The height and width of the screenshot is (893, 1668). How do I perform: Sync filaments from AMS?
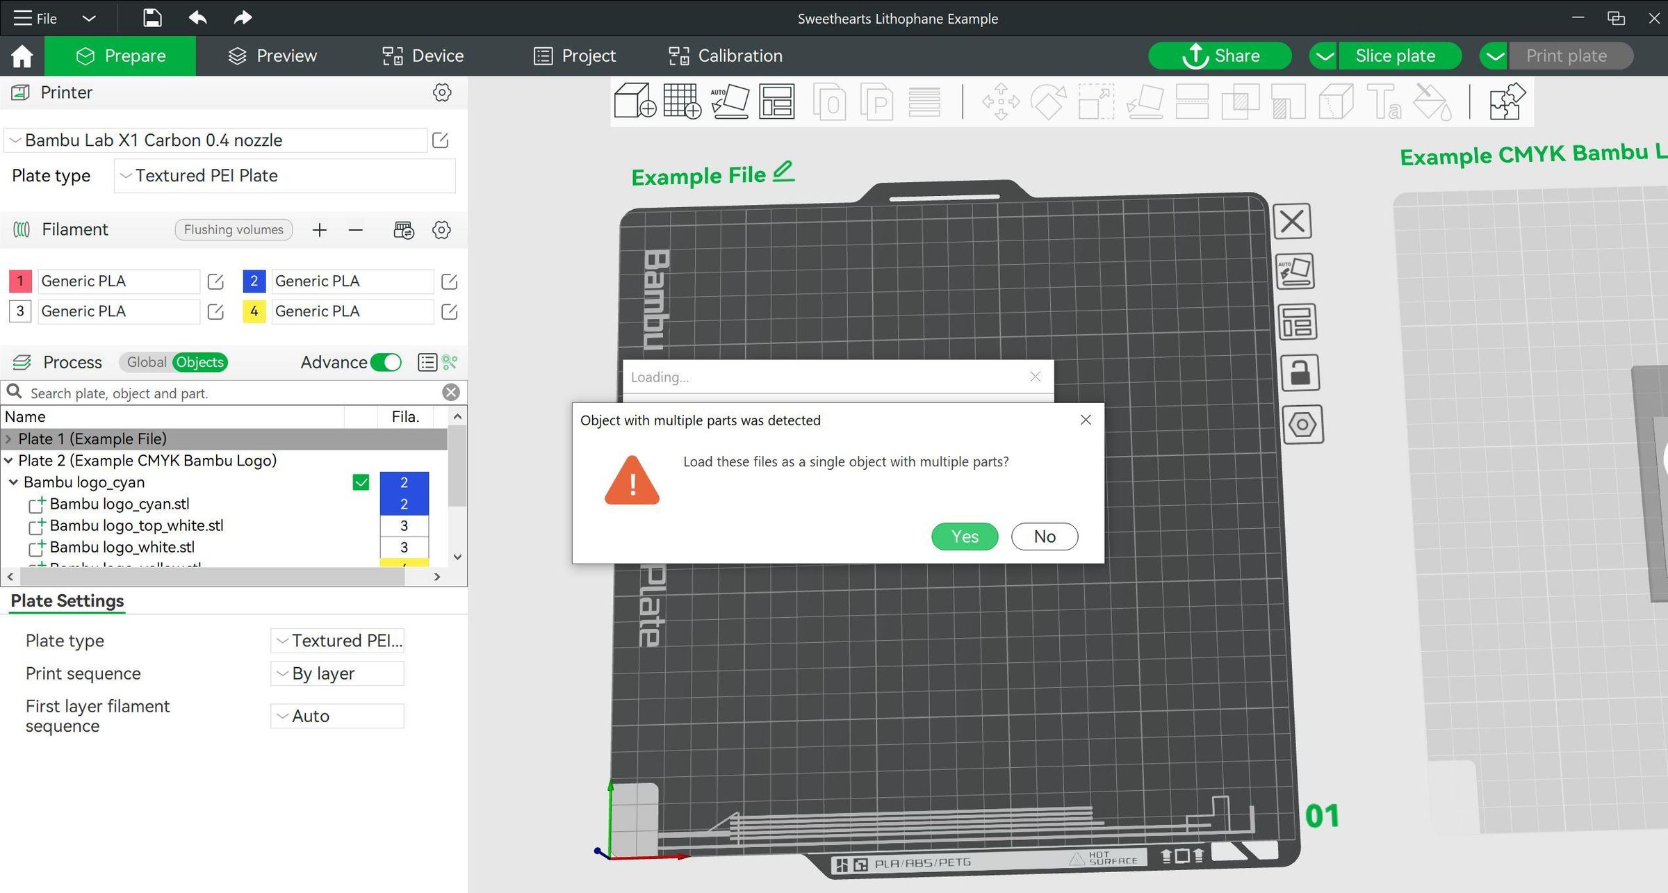click(x=404, y=230)
